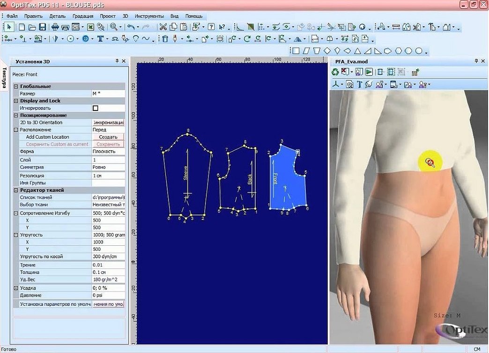Click the green recycle icon in 3D panel
Image resolution: width=489 pixels, height=353 pixels.
pyautogui.click(x=335, y=73)
